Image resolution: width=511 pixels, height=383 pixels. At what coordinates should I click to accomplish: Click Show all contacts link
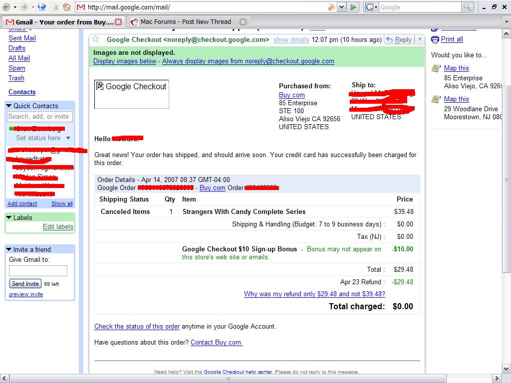pyautogui.click(x=62, y=203)
